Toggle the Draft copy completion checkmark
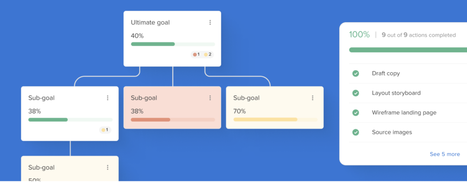Screen dimensions: 467x182 [356, 74]
